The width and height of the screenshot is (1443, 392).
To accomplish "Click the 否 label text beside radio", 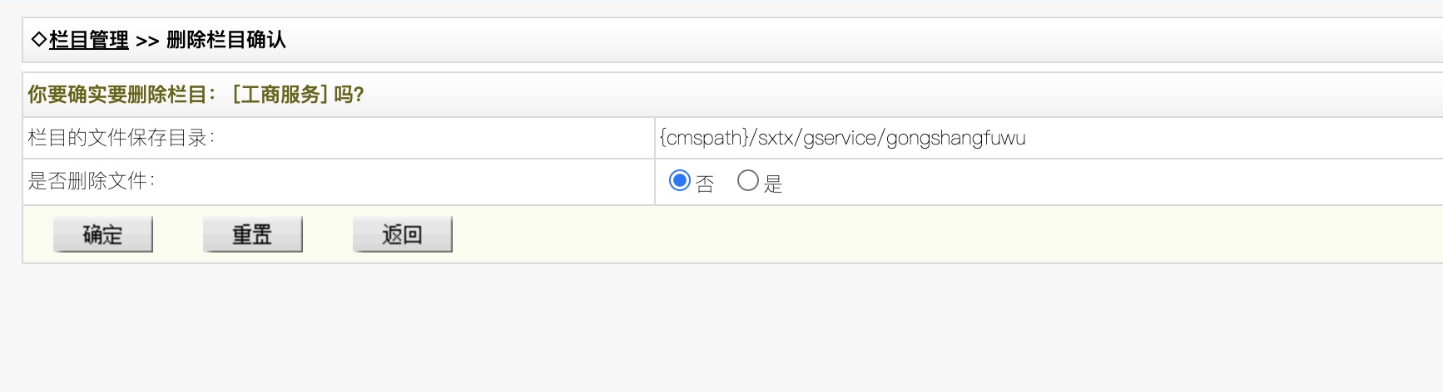I will pos(705,184).
